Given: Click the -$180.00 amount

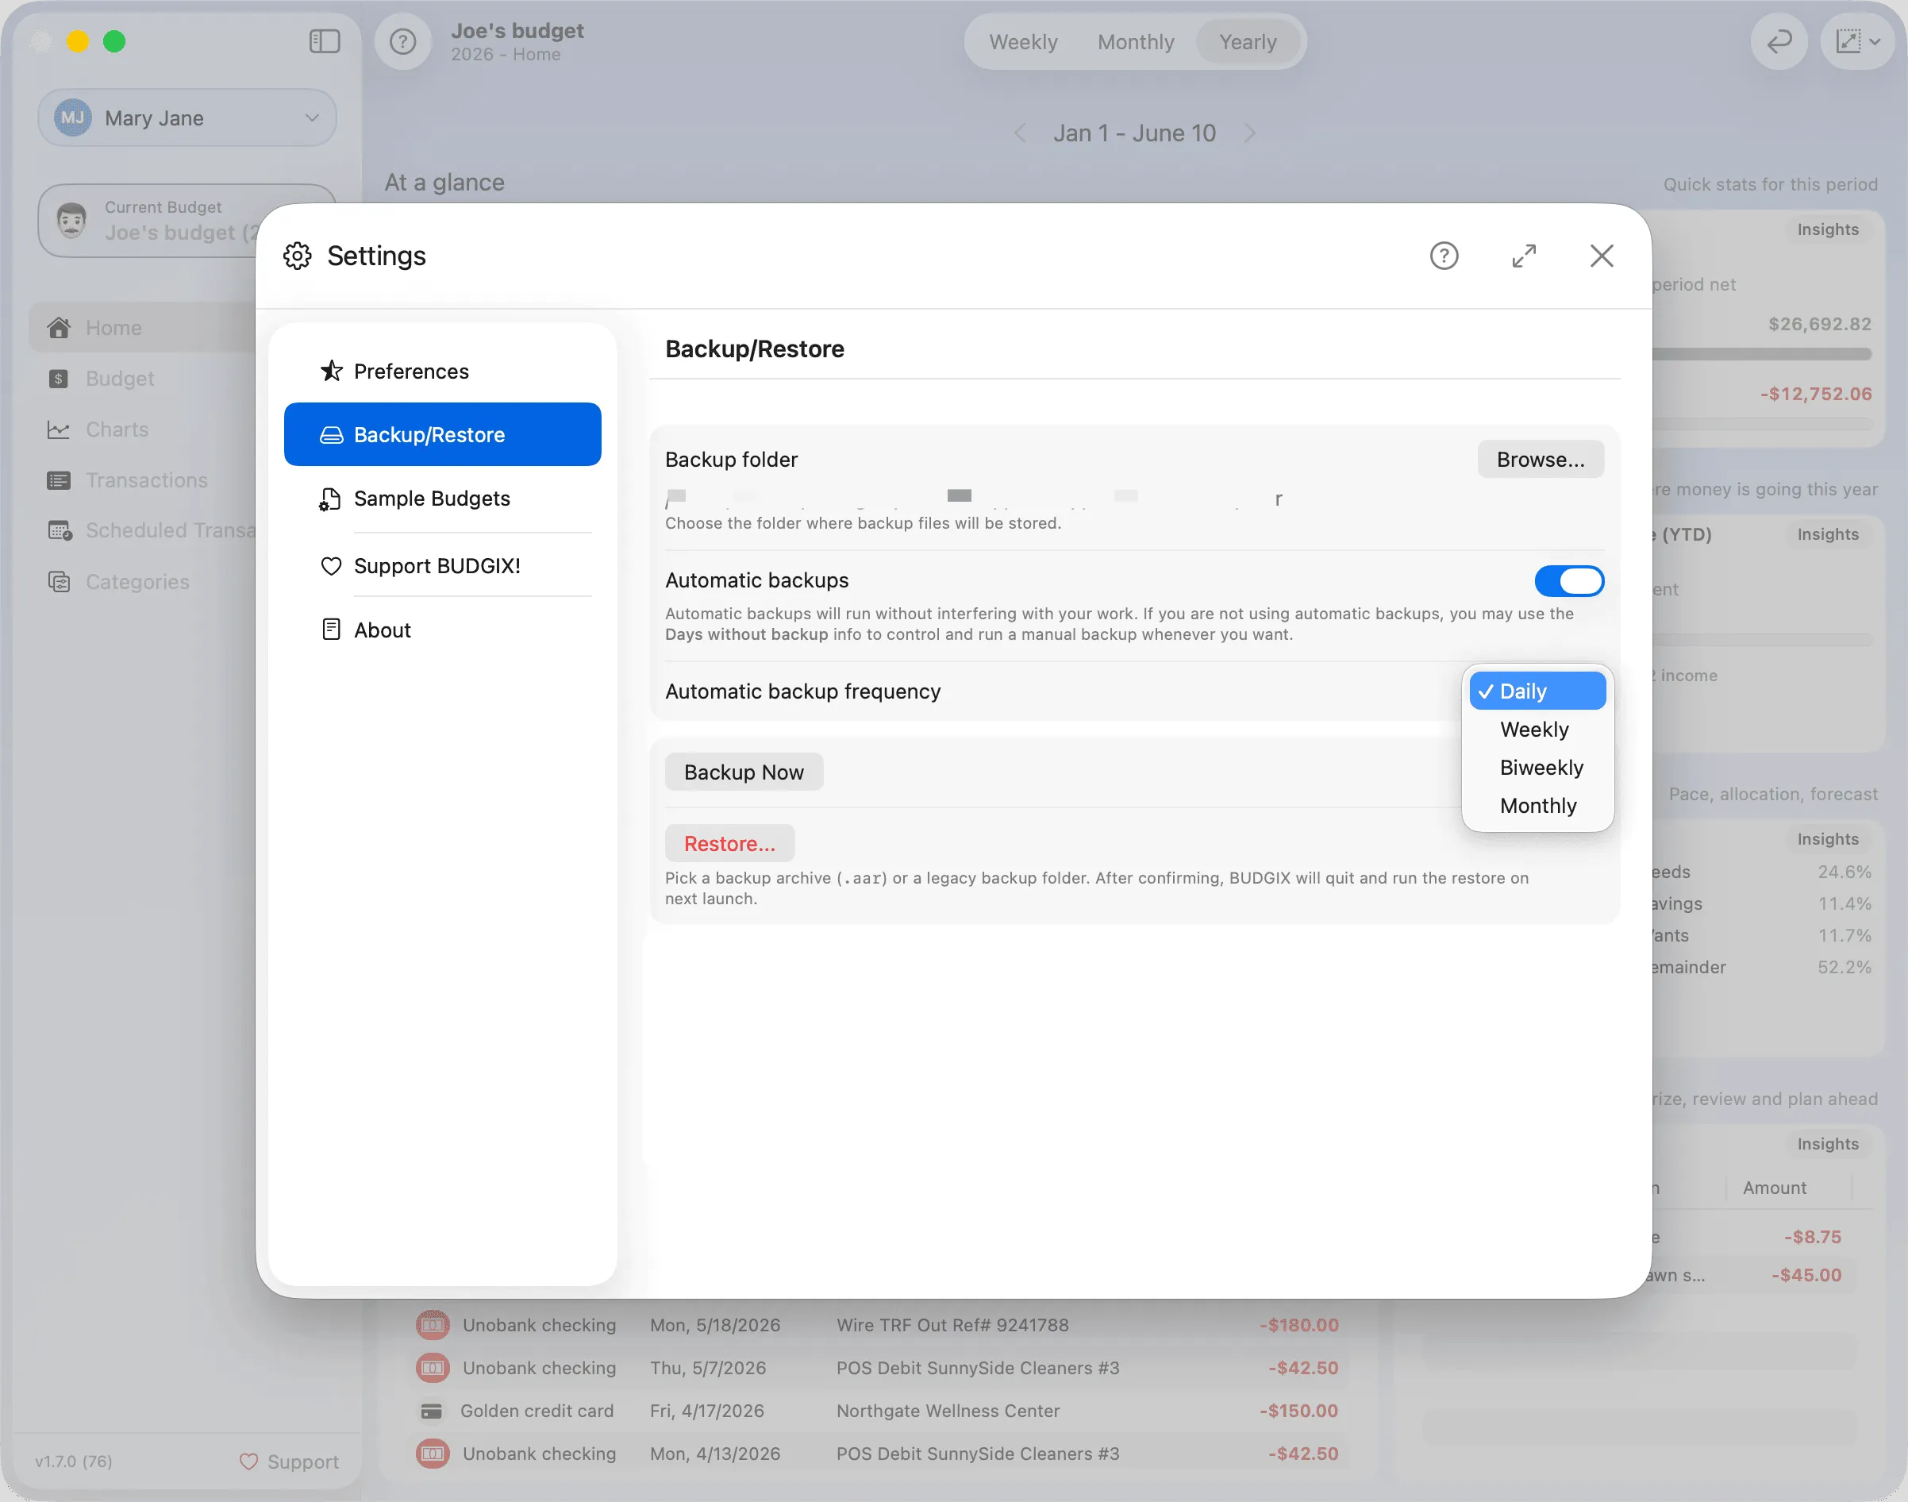Looking at the screenshot, I should pos(1298,1325).
